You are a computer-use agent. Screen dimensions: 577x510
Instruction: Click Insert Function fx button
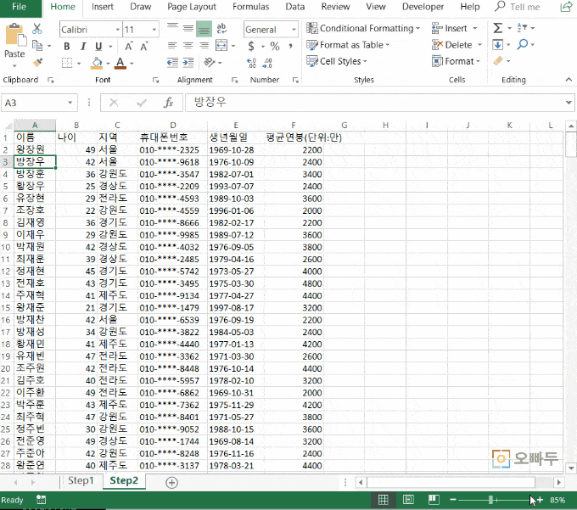(x=168, y=103)
